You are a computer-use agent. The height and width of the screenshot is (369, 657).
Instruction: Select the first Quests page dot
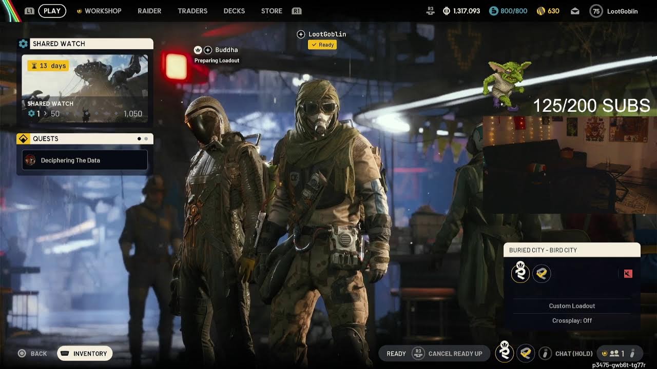pos(139,139)
